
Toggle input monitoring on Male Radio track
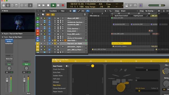coord(65,40)
